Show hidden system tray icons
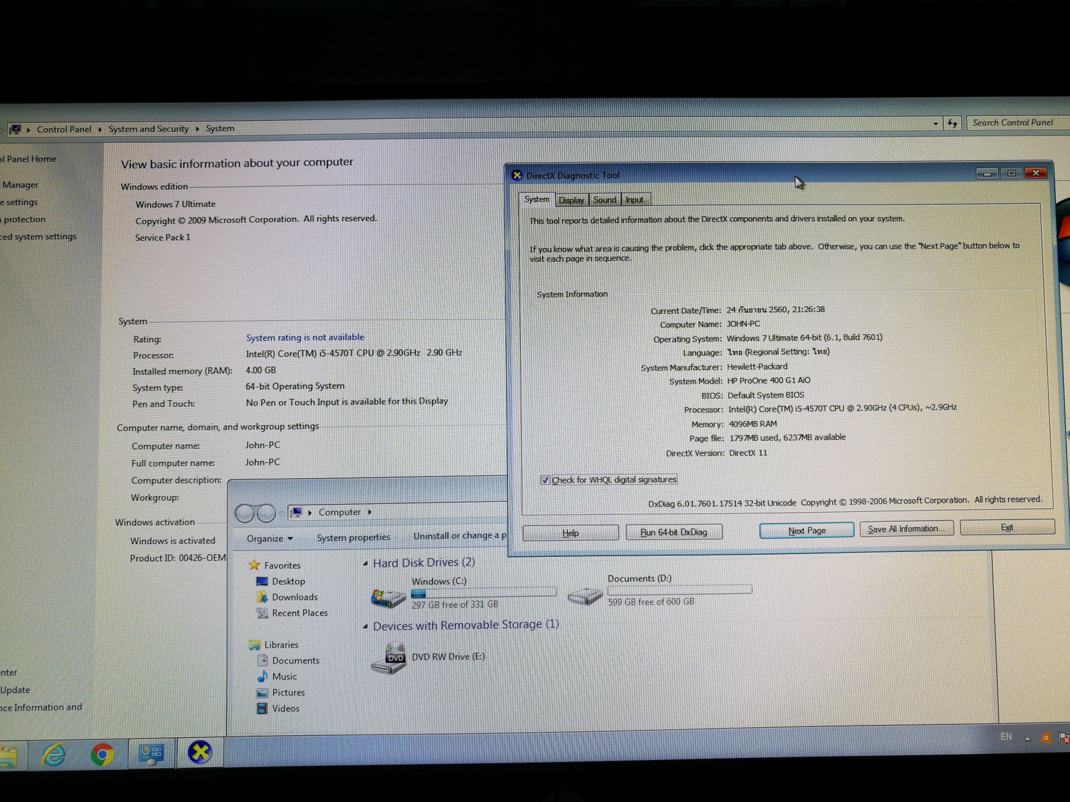 (1027, 738)
